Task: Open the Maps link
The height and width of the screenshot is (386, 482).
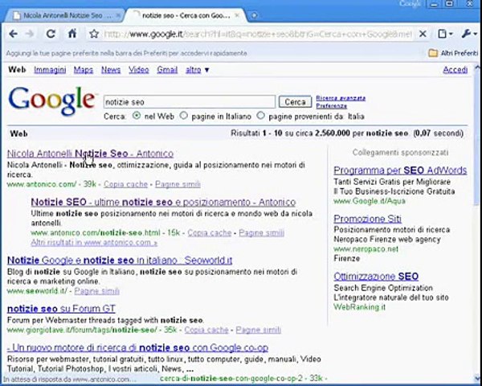Action: 84,70
